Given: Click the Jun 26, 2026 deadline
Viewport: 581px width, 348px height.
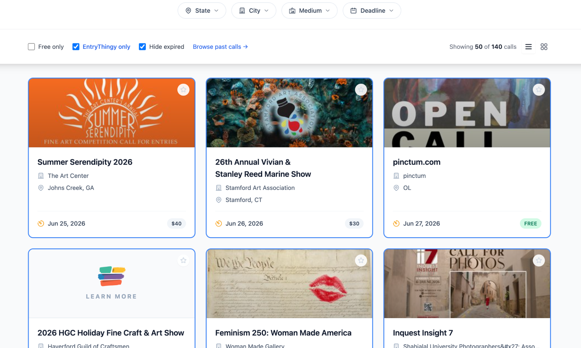Looking at the screenshot, I should tap(244, 223).
